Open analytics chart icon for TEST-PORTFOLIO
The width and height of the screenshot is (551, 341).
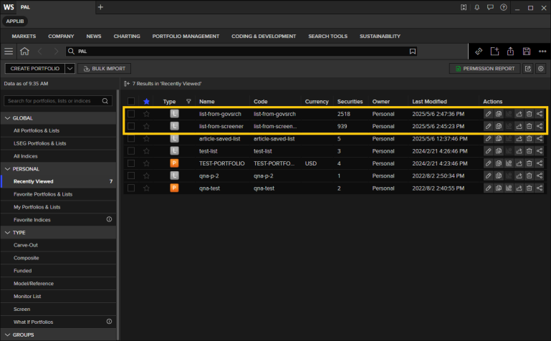[x=509, y=163]
